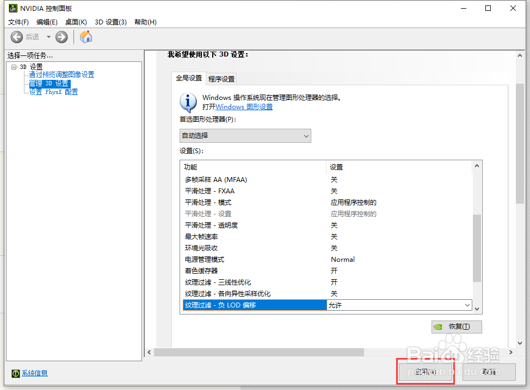The height and width of the screenshot is (390, 530).
Task: Click settings list scroll-down arrow
Action: 477,309
